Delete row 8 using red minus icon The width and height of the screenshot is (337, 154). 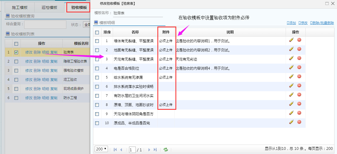[x=299, y=104]
